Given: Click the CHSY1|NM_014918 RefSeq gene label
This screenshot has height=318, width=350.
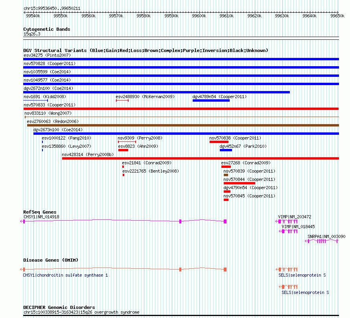Looking at the screenshot, I should pyautogui.click(x=42, y=217).
